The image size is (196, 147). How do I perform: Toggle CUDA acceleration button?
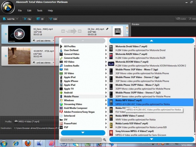(181, 19)
